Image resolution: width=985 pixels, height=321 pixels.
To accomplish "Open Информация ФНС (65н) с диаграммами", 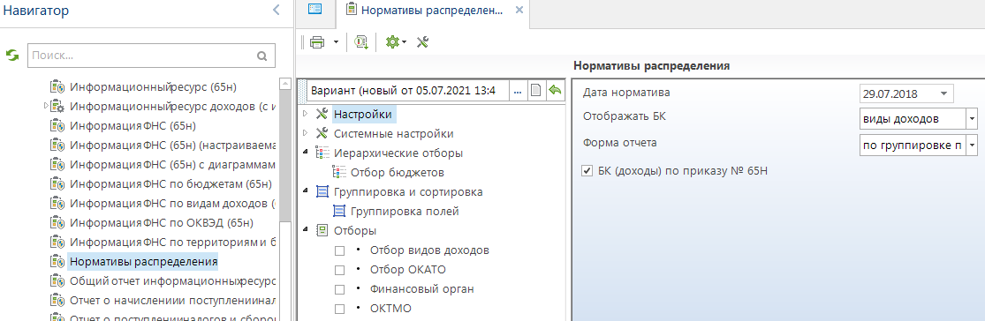I will [x=173, y=164].
